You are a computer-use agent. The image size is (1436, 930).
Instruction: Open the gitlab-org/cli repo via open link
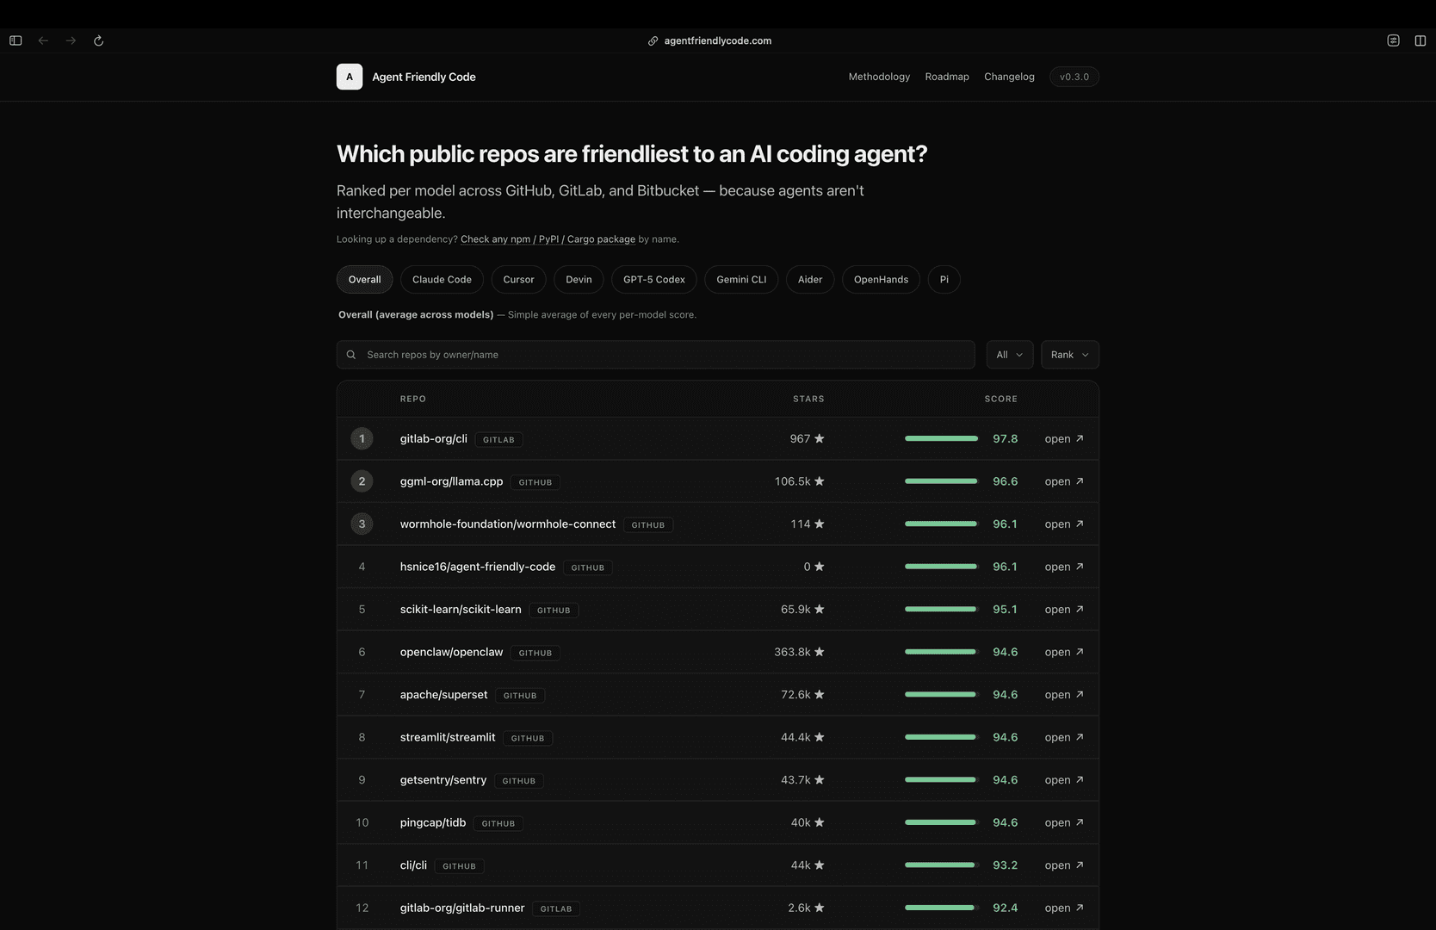[1064, 438]
